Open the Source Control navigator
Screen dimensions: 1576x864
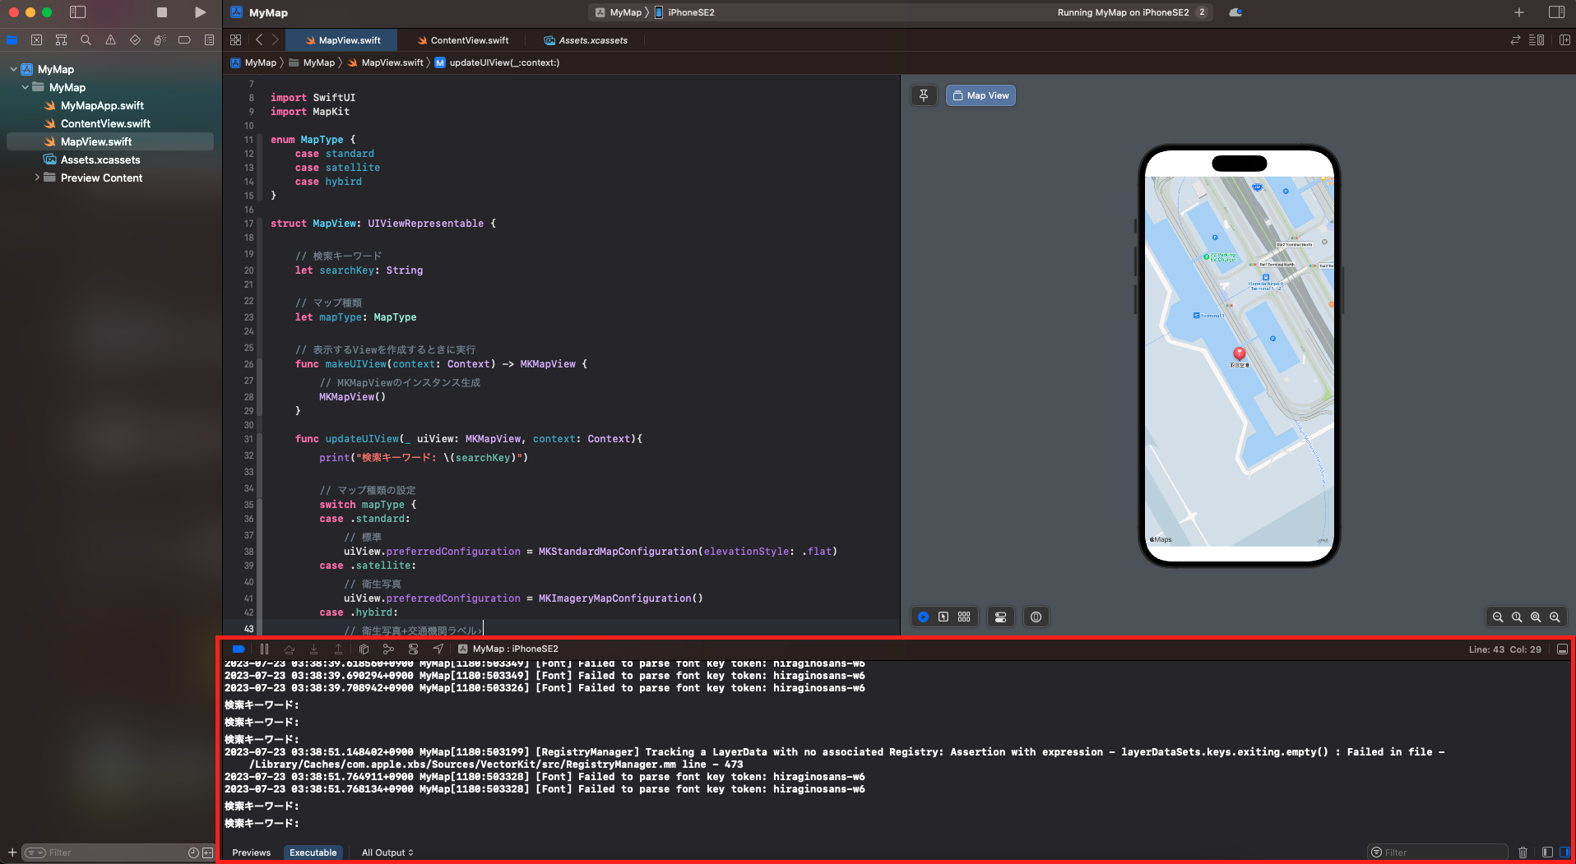pos(36,39)
